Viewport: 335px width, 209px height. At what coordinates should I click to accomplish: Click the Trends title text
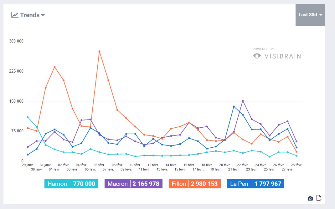(x=30, y=15)
